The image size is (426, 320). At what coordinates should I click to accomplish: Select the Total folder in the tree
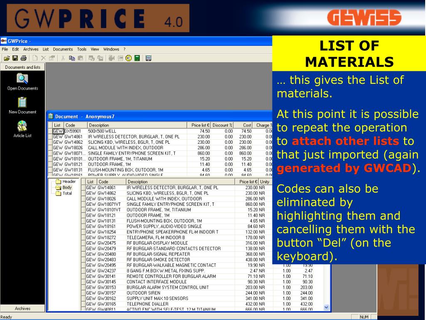64,193
